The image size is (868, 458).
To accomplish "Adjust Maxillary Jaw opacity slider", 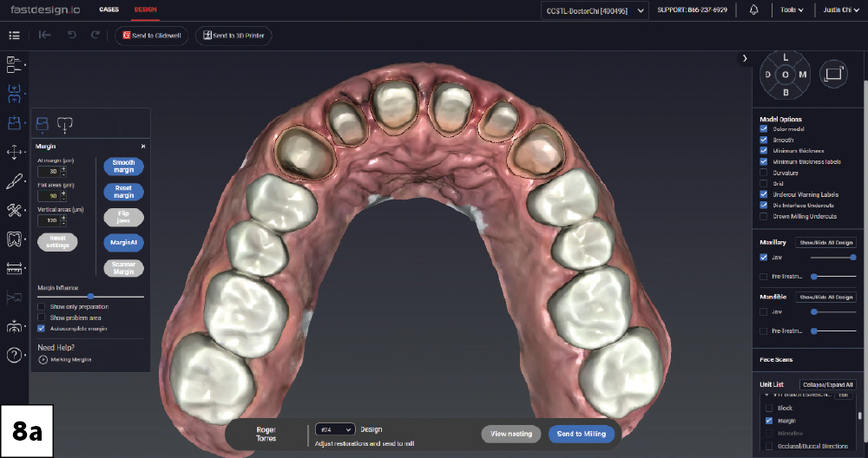I will 833,258.
